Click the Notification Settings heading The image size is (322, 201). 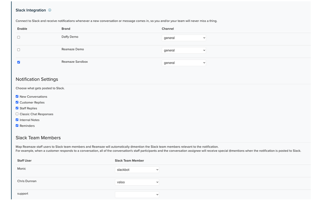(x=37, y=79)
